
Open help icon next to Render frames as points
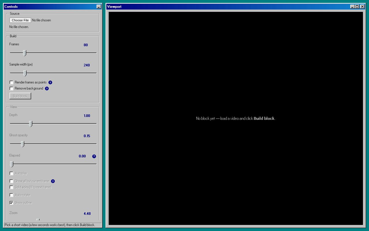(50, 83)
